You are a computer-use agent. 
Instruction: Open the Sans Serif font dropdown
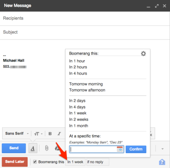point(17,134)
